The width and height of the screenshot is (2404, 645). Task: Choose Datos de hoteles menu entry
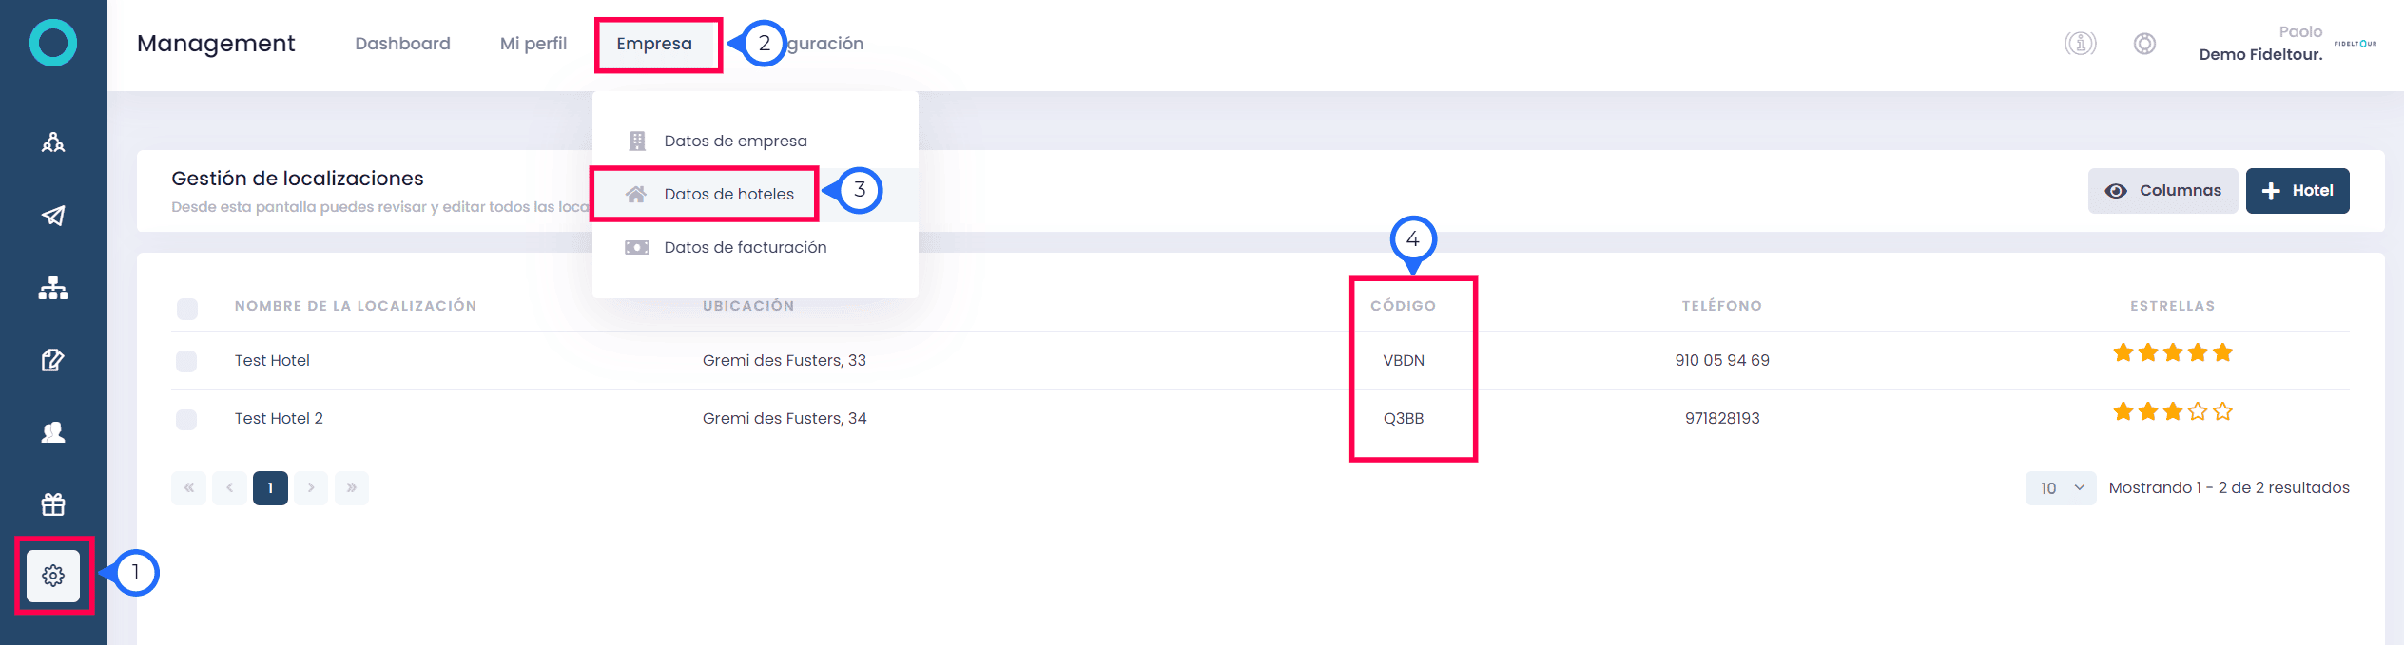(x=728, y=194)
